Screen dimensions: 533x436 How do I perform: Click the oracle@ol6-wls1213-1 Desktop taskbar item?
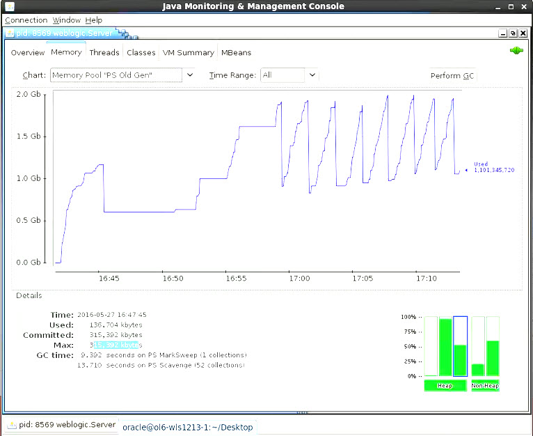(188, 427)
